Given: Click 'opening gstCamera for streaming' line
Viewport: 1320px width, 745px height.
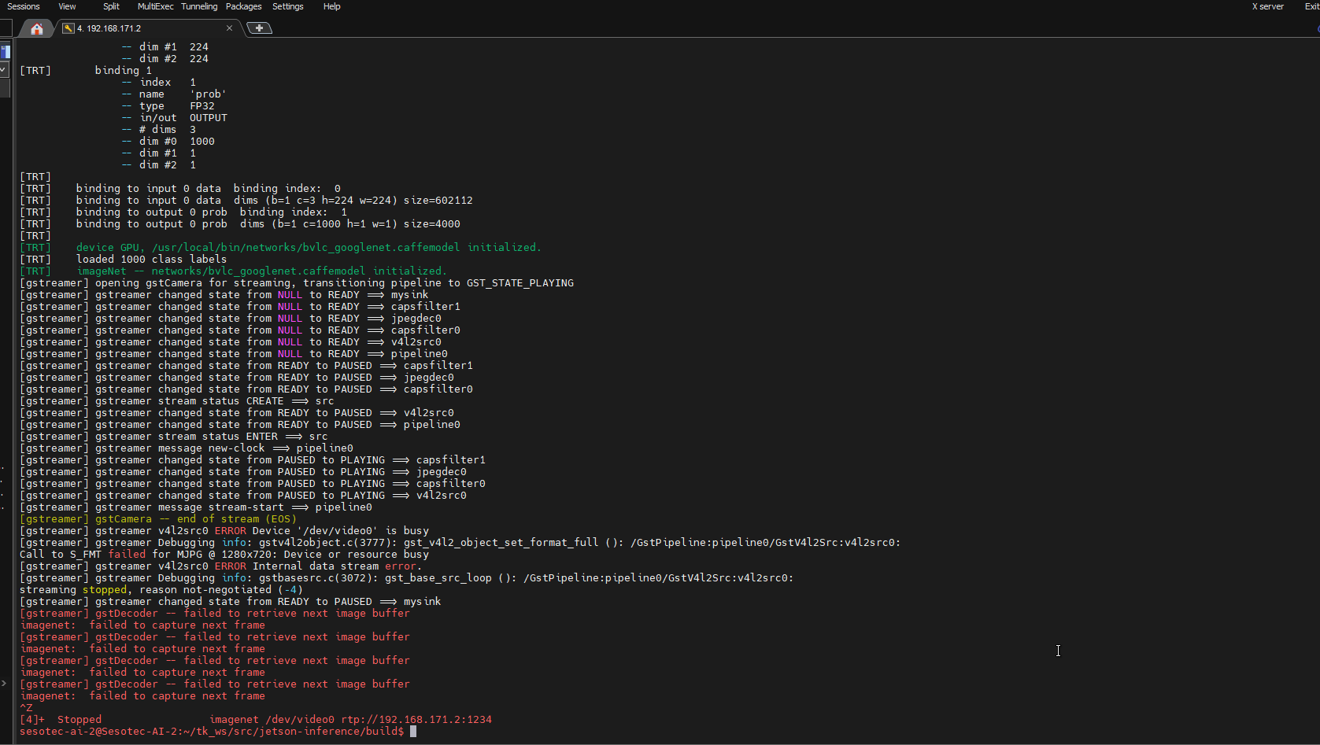Looking at the screenshot, I should pos(297,283).
